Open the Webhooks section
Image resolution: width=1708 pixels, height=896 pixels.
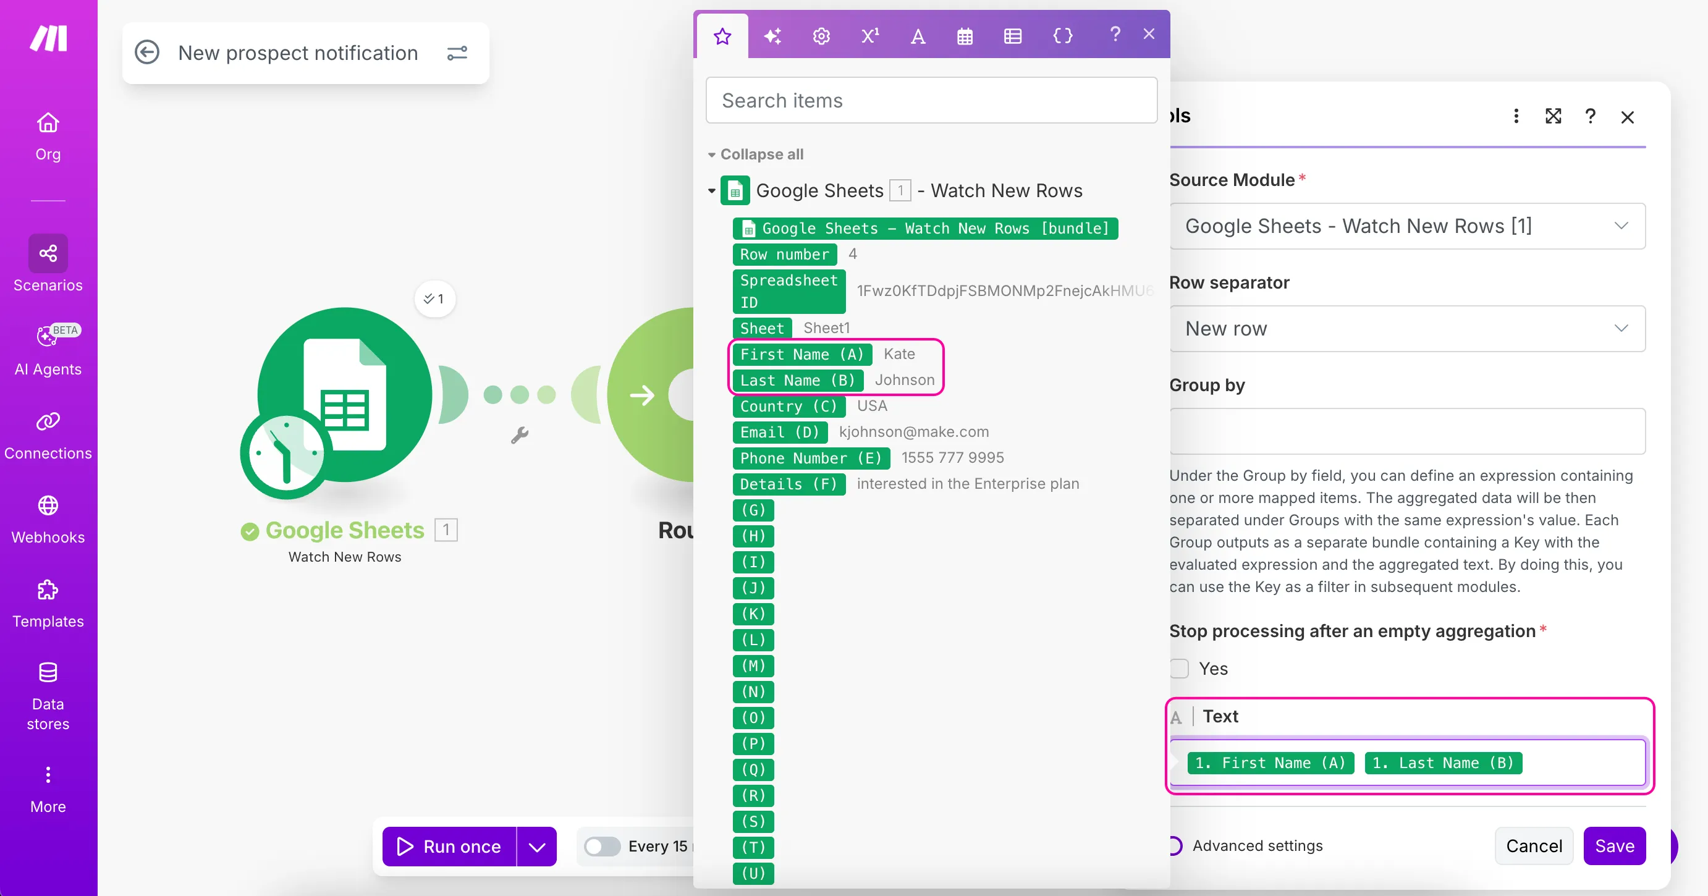[x=48, y=518]
